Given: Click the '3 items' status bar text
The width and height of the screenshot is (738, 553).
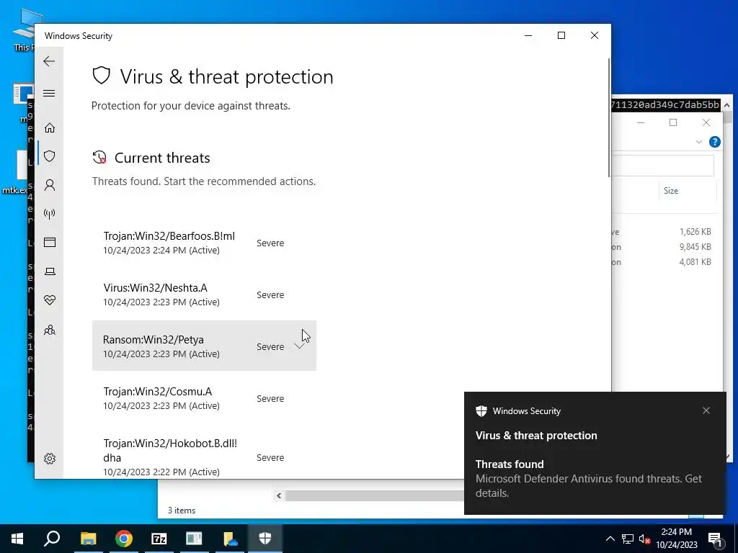Looking at the screenshot, I should click(182, 511).
